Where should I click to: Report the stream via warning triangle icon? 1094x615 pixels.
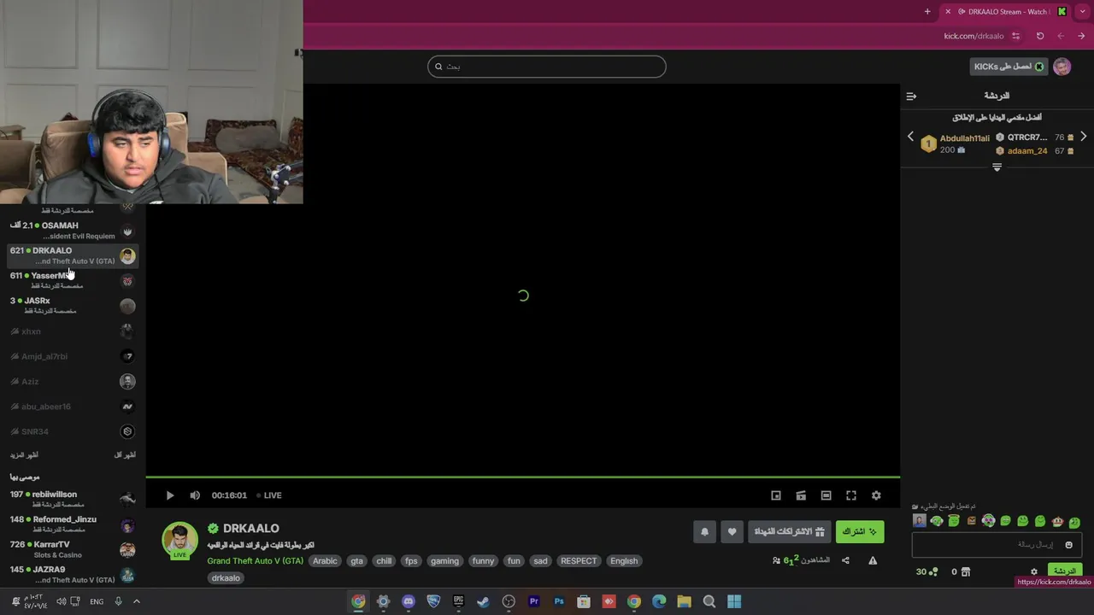click(x=873, y=560)
